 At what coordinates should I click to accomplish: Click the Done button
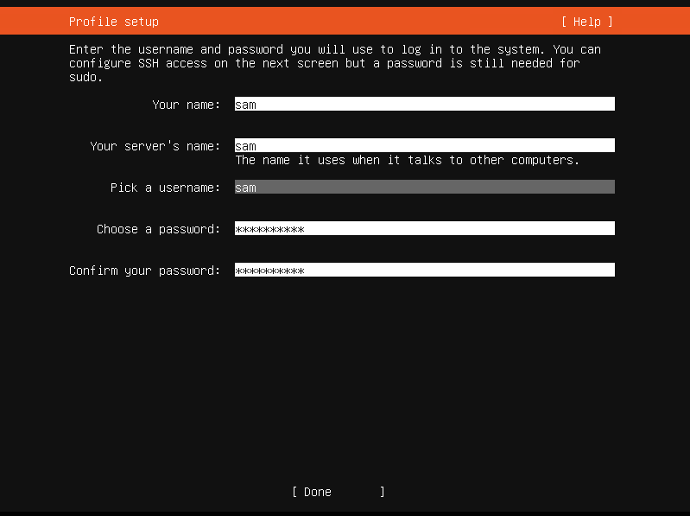pos(338,492)
